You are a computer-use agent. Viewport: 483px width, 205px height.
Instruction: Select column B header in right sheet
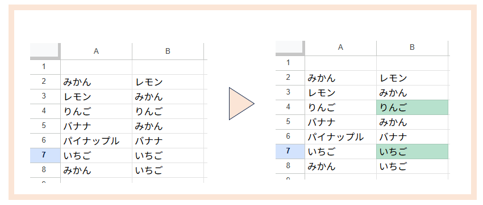[412, 48]
